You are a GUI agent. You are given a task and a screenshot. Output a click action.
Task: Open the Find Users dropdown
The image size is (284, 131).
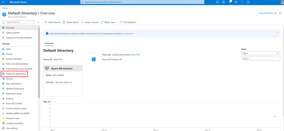(260, 53)
